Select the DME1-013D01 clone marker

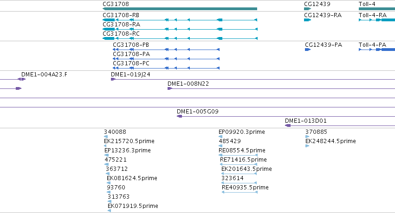[288, 125]
